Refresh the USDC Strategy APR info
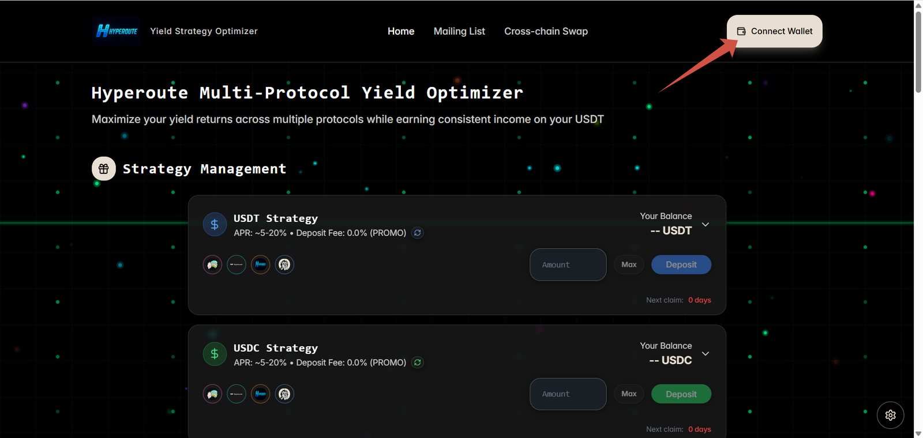This screenshot has height=438, width=923. tap(418, 363)
